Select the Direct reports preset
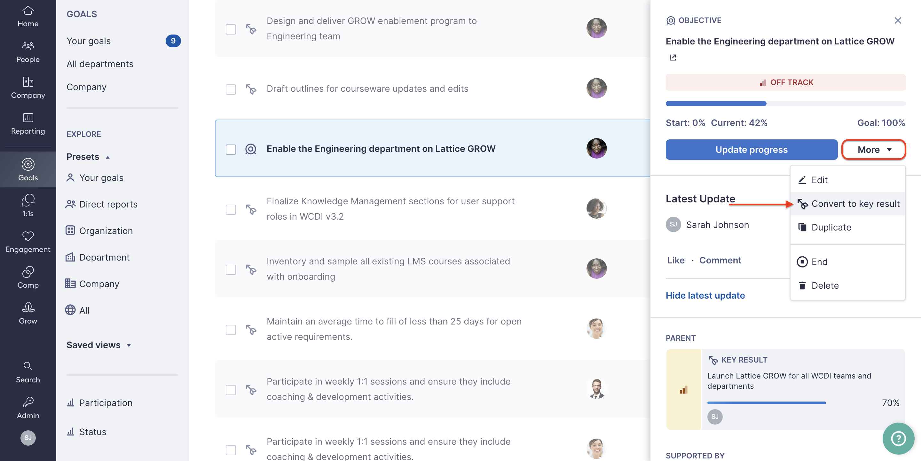921x461 pixels. coord(102,204)
